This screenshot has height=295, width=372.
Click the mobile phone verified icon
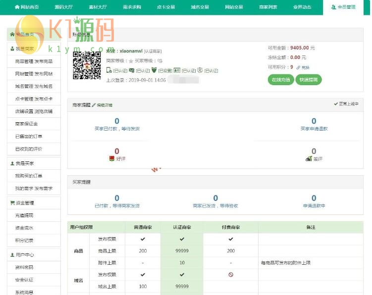pyautogui.click(x=109, y=70)
